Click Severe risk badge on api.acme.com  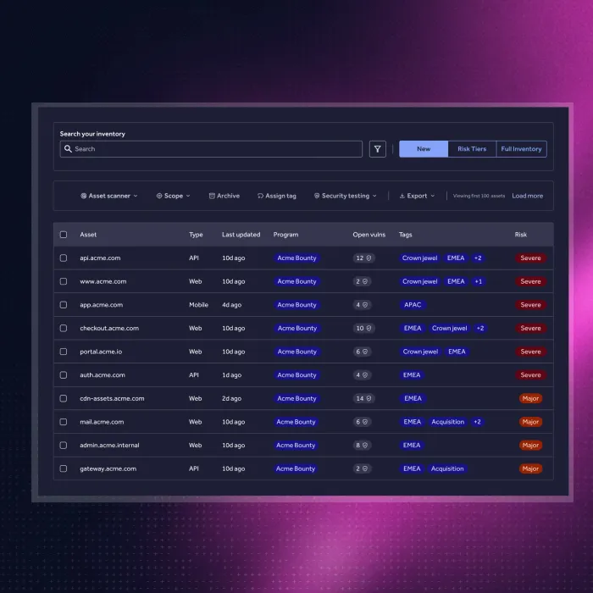click(x=530, y=258)
